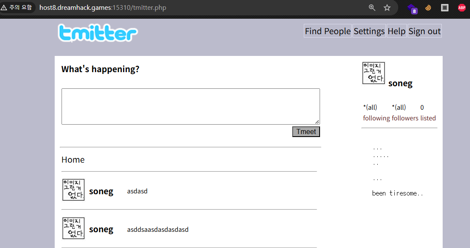The image size is (470, 248).
Task: View the following list link
Action: pyautogui.click(x=376, y=118)
